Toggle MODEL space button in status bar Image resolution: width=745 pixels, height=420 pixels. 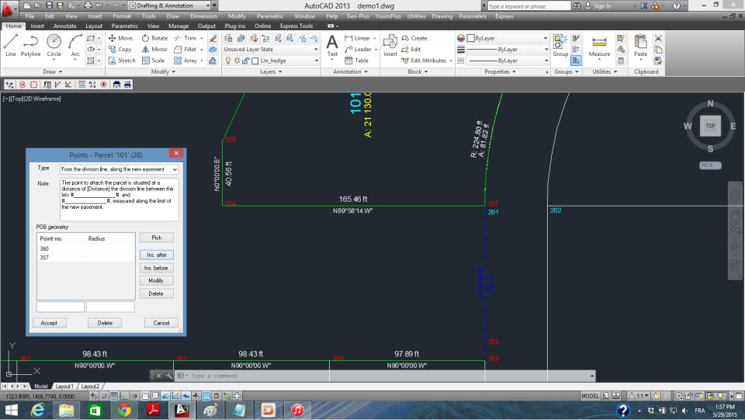pyautogui.click(x=590, y=396)
